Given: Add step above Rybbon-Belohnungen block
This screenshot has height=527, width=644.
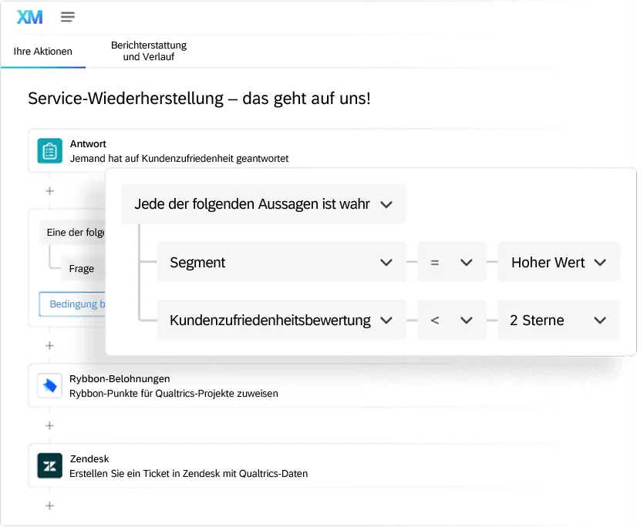Looking at the screenshot, I should [x=49, y=346].
